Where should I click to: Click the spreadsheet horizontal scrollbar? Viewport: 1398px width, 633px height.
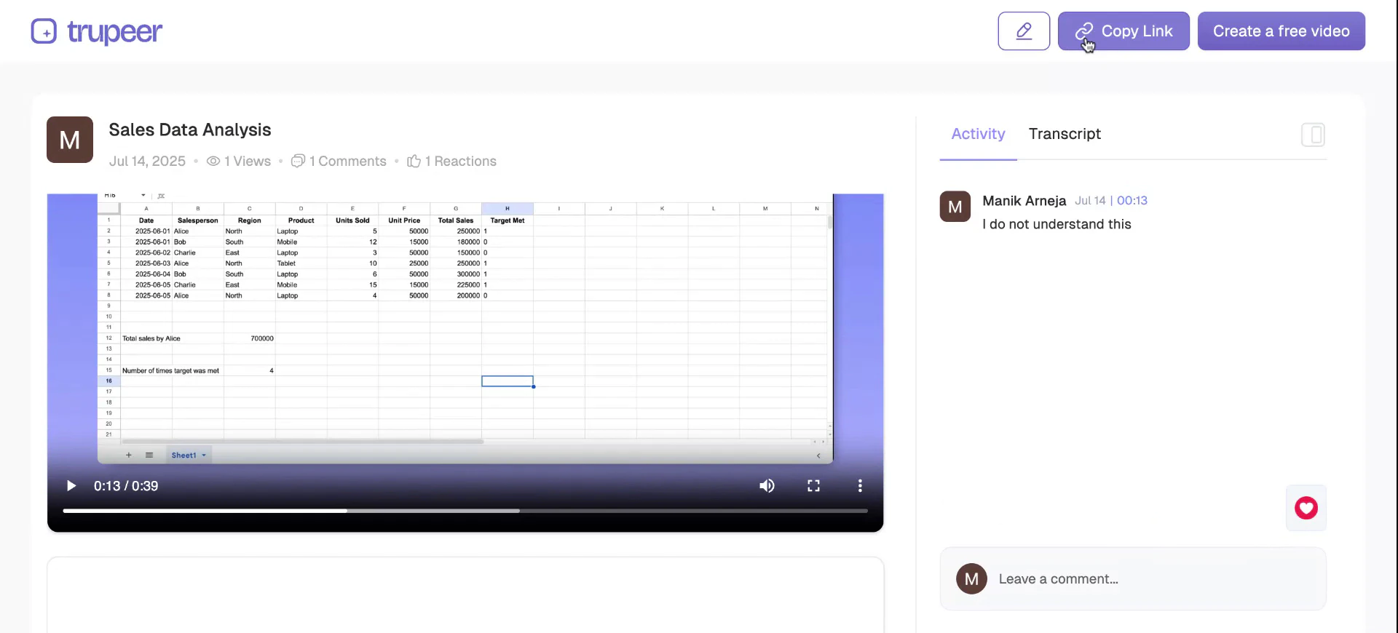pyautogui.click(x=303, y=442)
